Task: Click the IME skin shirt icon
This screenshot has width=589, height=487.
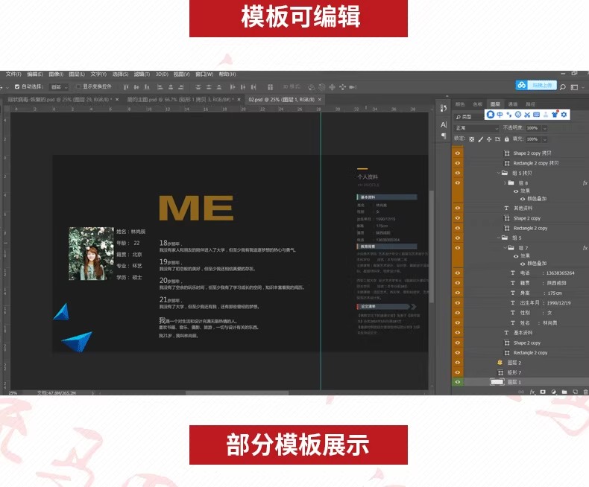Action: 555,115
